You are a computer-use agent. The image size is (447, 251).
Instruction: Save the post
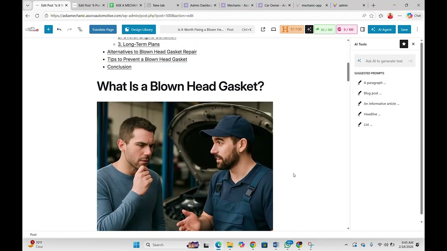tap(404, 30)
